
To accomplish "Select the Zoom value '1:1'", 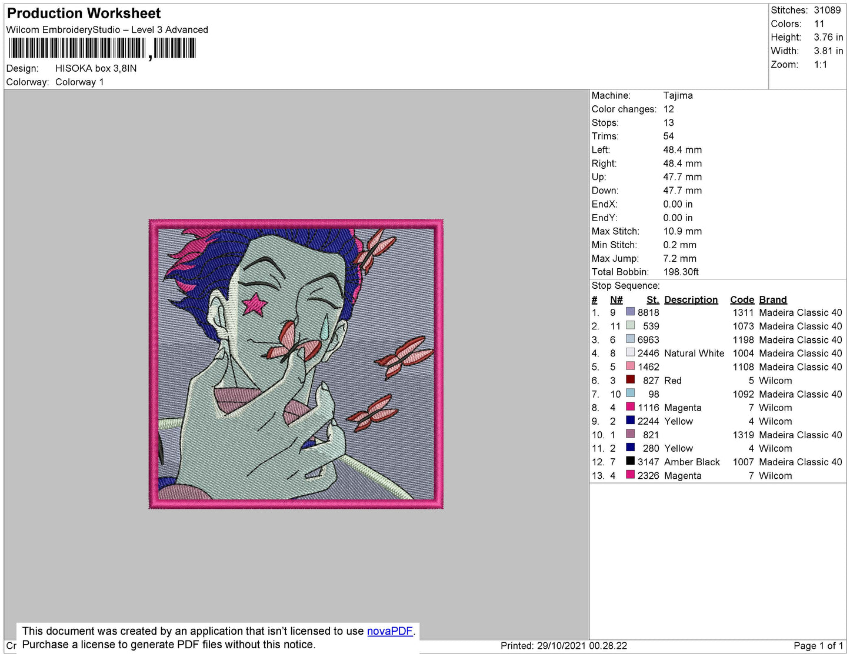I will 821,65.
